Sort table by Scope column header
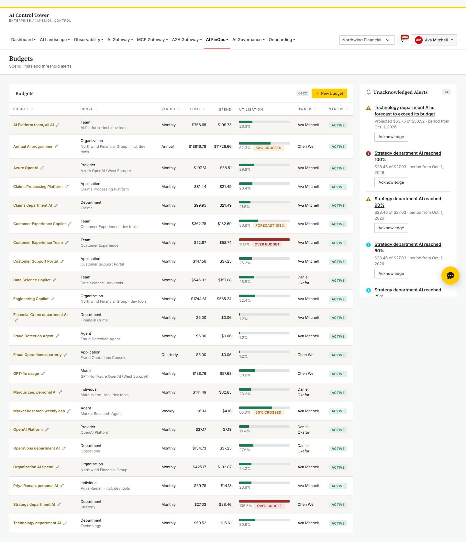Viewport: 466px width, 542px height. pos(89,109)
